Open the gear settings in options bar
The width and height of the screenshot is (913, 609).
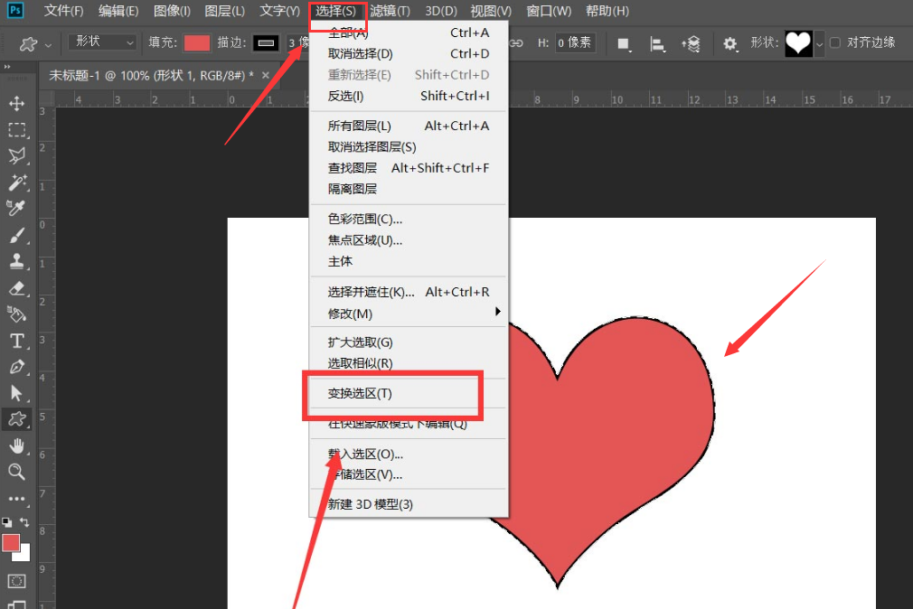click(x=729, y=43)
